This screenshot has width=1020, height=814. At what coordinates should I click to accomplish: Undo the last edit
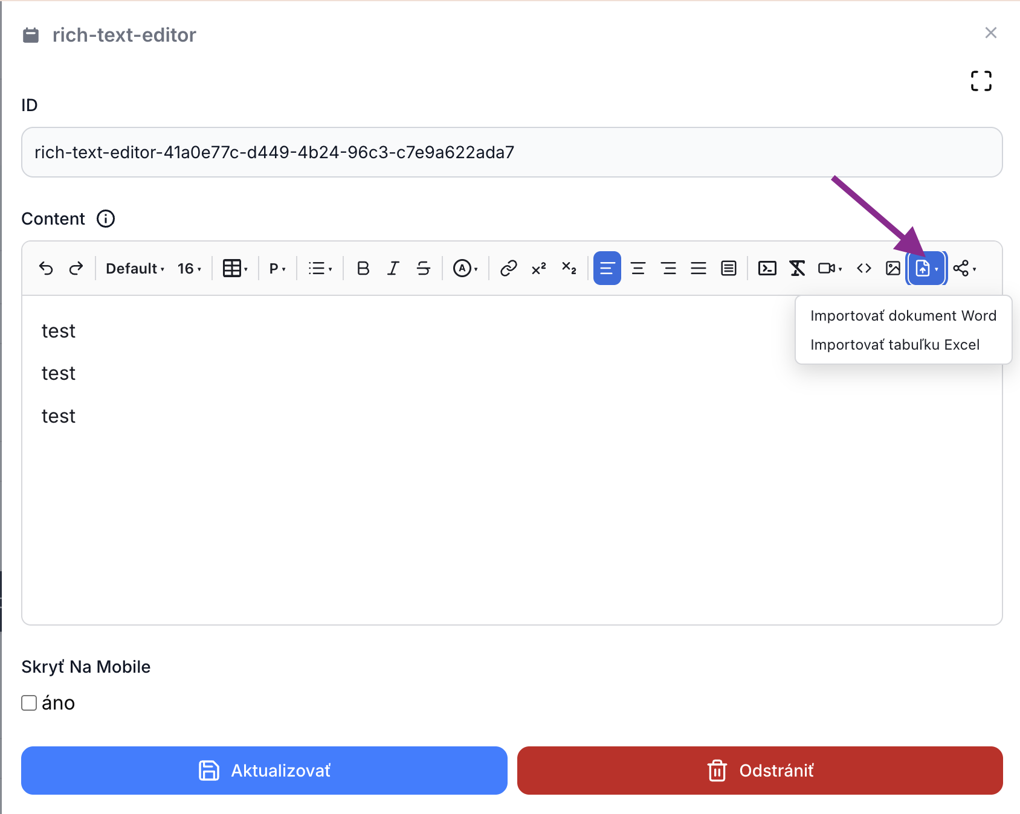point(46,268)
